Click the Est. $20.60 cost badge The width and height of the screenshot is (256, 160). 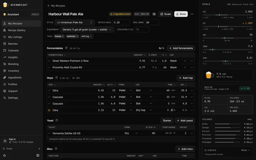click(142, 14)
